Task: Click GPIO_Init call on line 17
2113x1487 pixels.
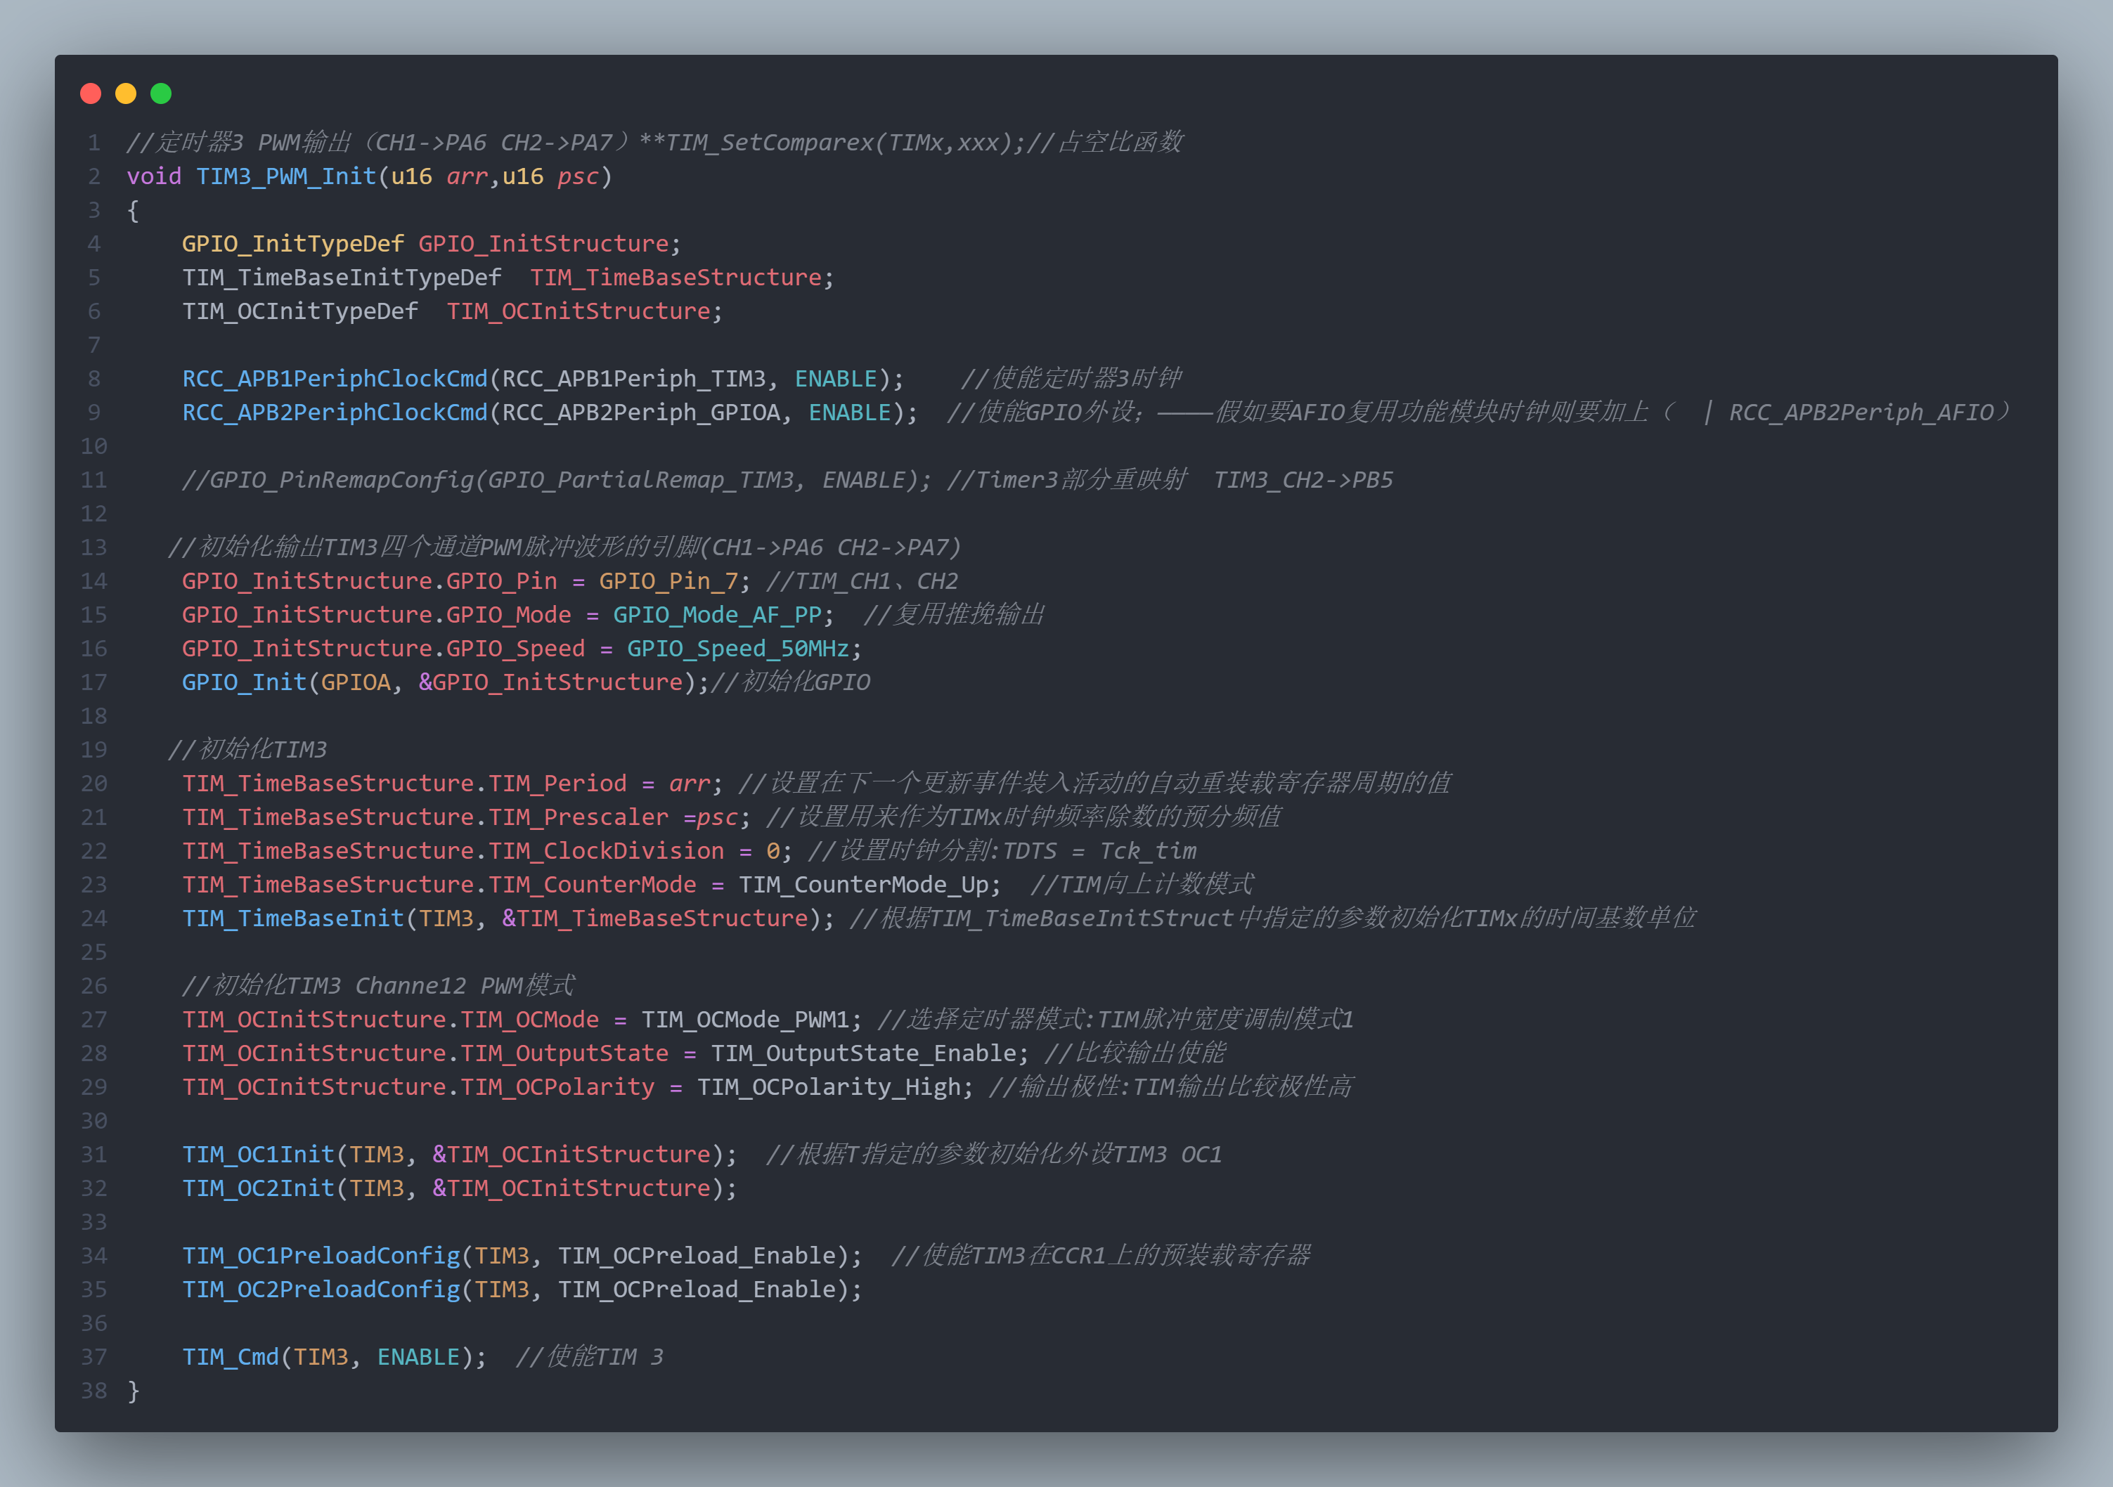Action: [244, 682]
